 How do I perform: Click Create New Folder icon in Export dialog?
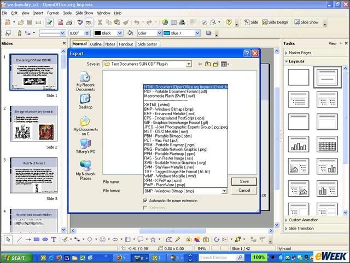pos(215,64)
